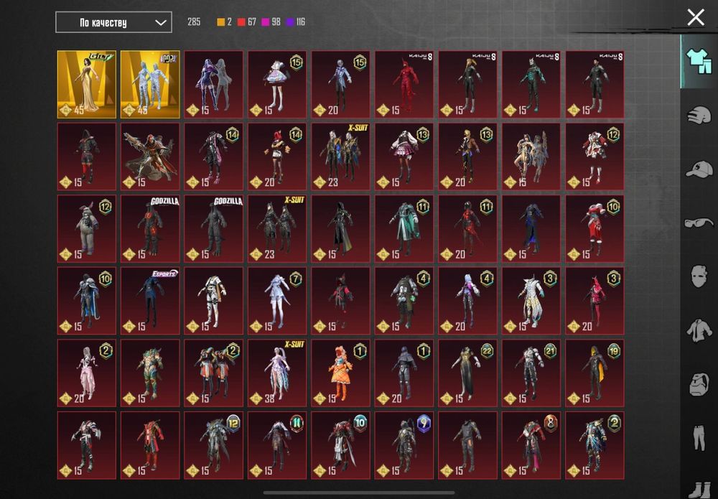Choose the white dress outfit badge 15
The height and width of the screenshot is (499, 718).
click(x=277, y=85)
